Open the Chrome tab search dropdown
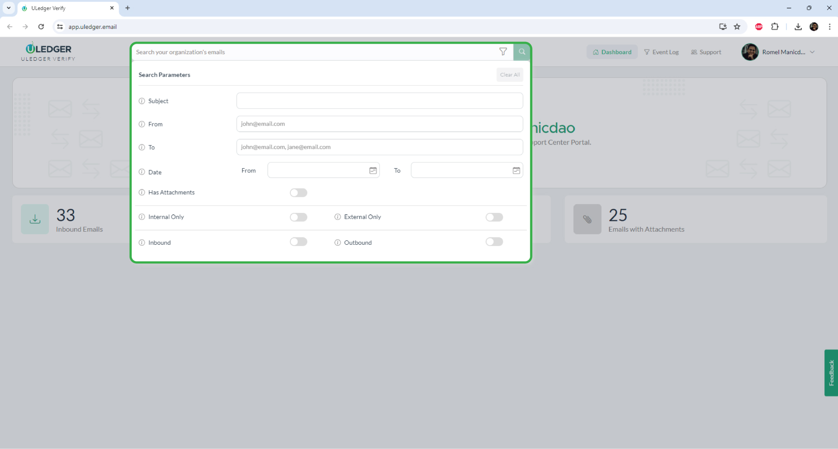This screenshot has width=838, height=449. pyautogui.click(x=8, y=8)
